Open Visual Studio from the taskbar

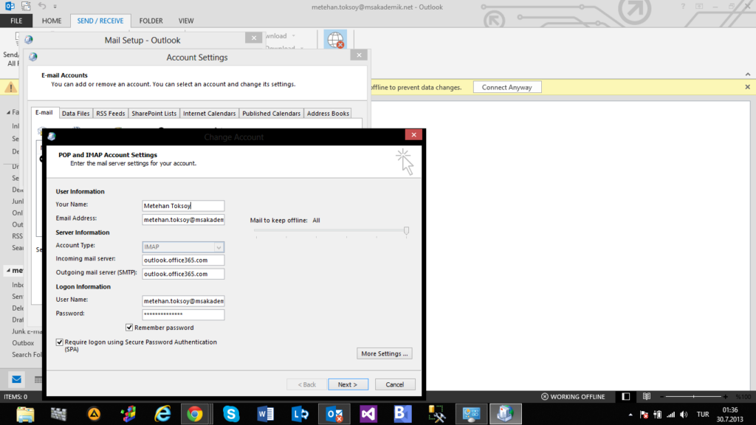click(368, 414)
